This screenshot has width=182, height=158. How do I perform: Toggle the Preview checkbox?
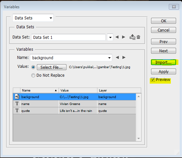pyautogui.click(x=153, y=80)
